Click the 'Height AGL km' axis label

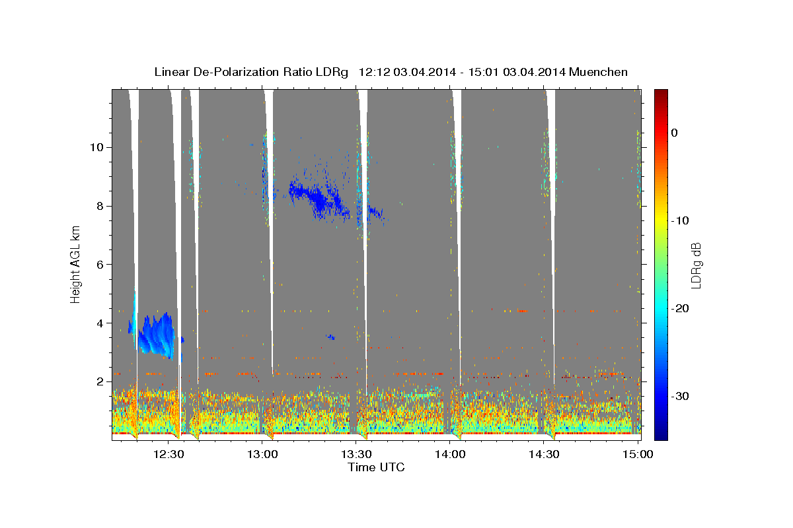pyautogui.click(x=76, y=264)
